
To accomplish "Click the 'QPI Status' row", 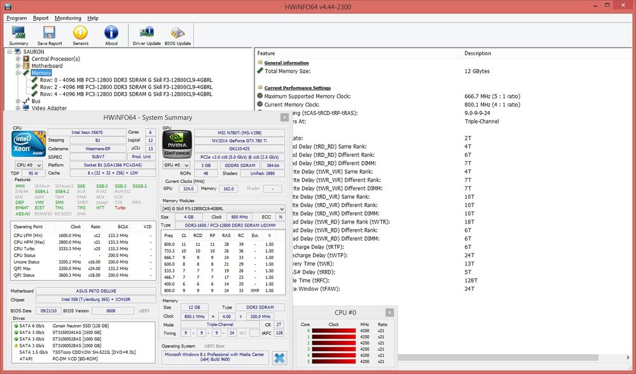I will [x=83, y=275].
